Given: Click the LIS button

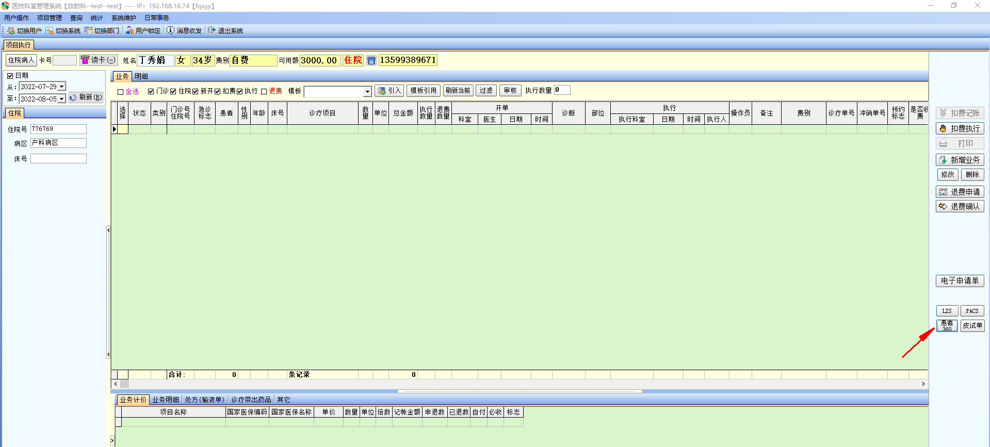Looking at the screenshot, I should (947, 311).
